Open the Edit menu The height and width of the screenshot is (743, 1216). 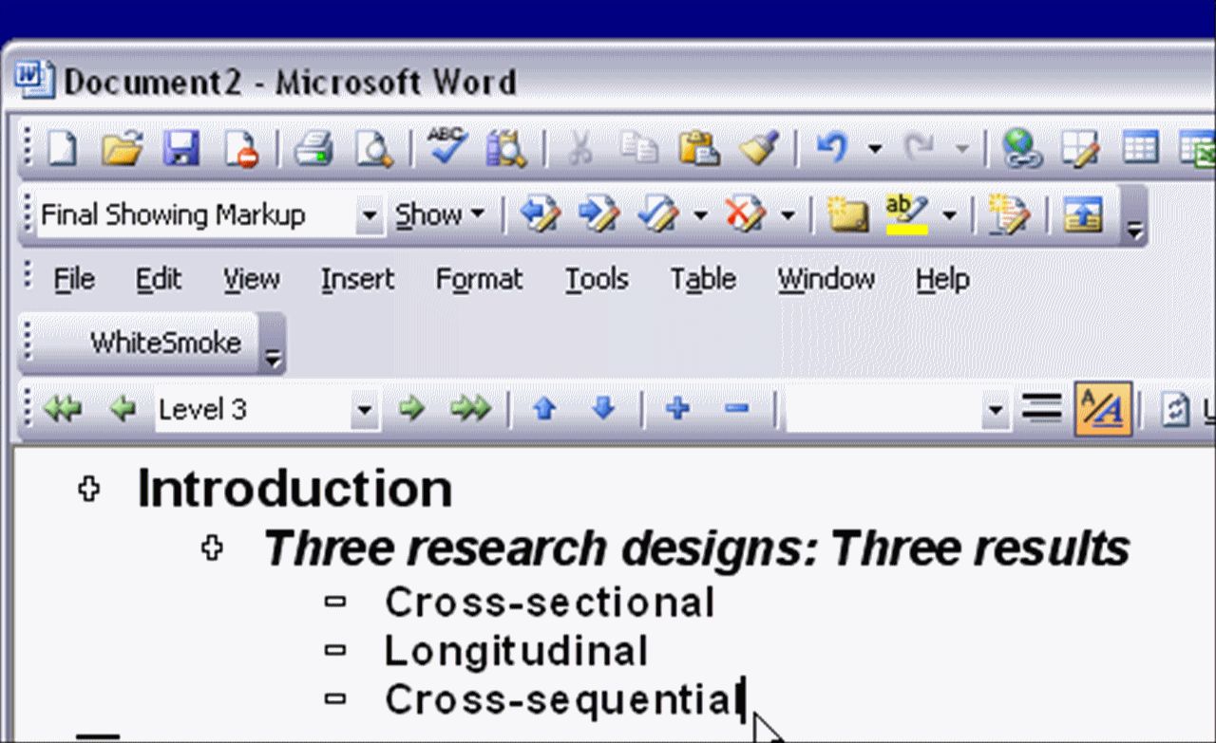click(x=158, y=279)
